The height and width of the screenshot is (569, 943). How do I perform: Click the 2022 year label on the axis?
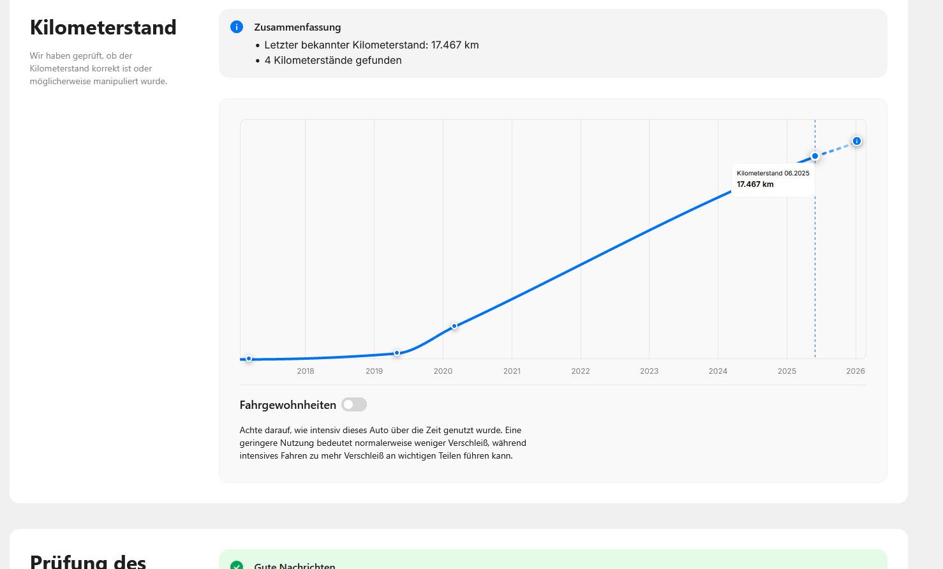[580, 371]
